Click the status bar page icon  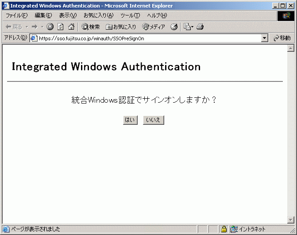click(x=6, y=229)
